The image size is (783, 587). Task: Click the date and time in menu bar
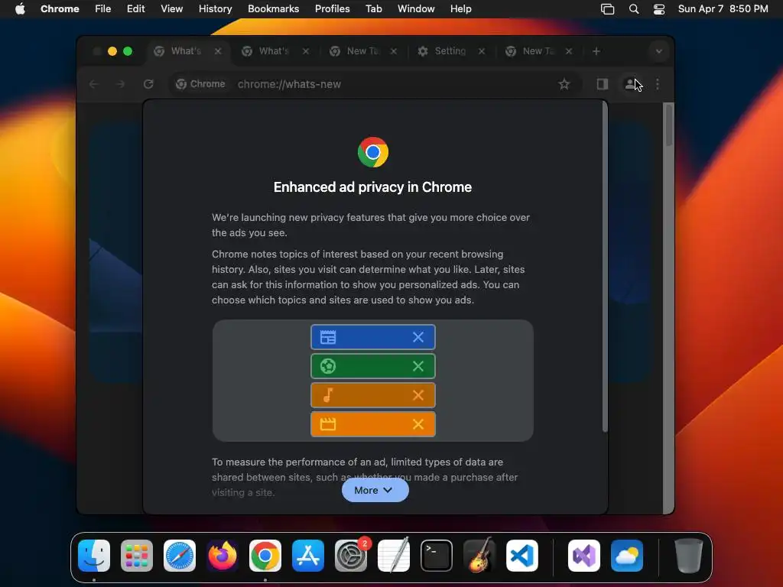(723, 8)
